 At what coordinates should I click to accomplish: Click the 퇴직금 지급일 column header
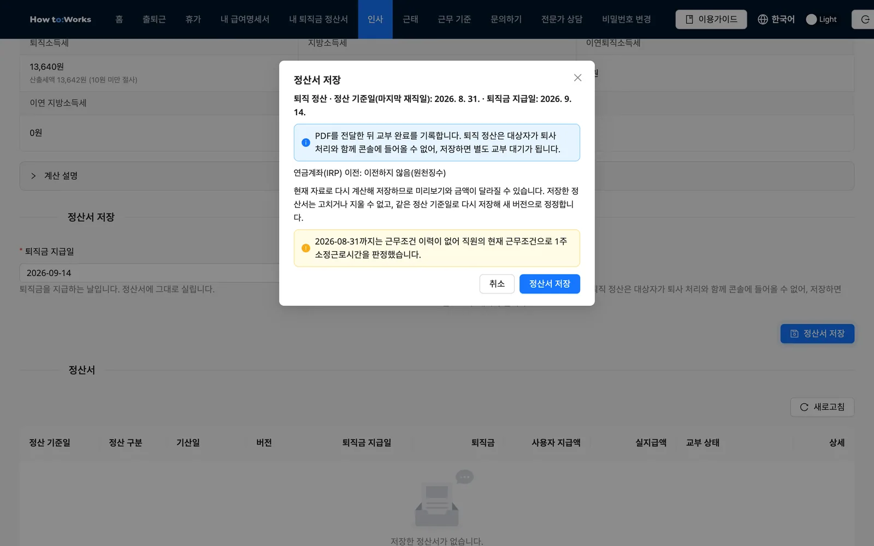click(x=367, y=443)
